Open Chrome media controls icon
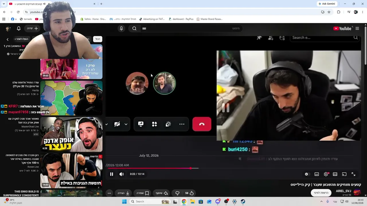This screenshot has height=206, width=367. pyautogui.click(x=349, y=12)
